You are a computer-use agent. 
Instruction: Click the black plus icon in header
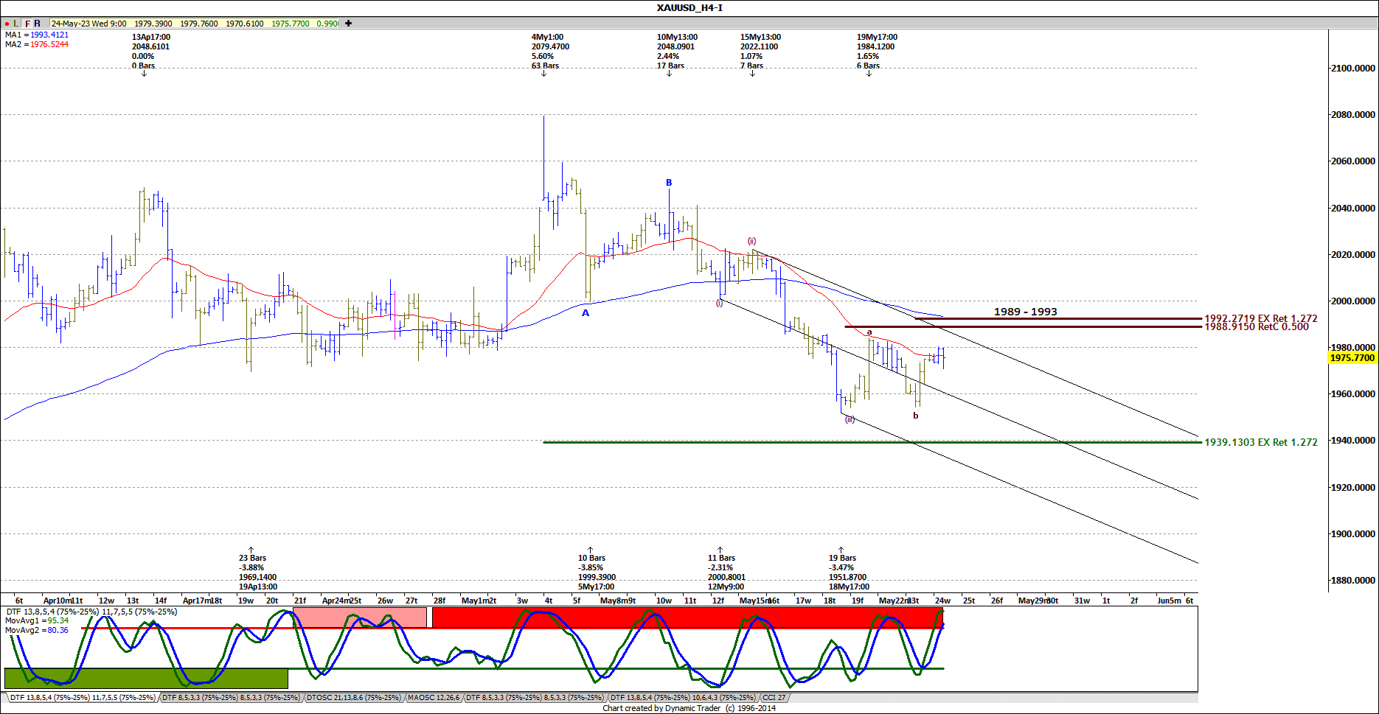348,24
